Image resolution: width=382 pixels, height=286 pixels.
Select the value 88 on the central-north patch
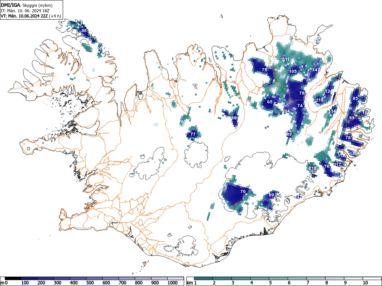point(234,118)
